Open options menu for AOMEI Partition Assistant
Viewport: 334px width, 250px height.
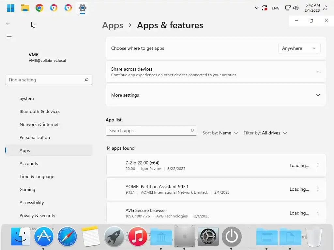318,189
